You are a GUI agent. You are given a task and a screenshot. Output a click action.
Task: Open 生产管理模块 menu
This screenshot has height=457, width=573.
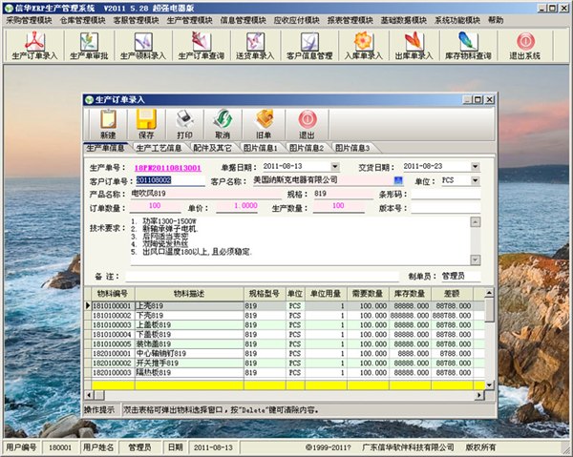[189, 20]
